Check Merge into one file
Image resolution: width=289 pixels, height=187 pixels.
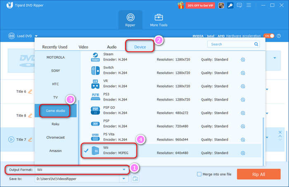(199, 174)
